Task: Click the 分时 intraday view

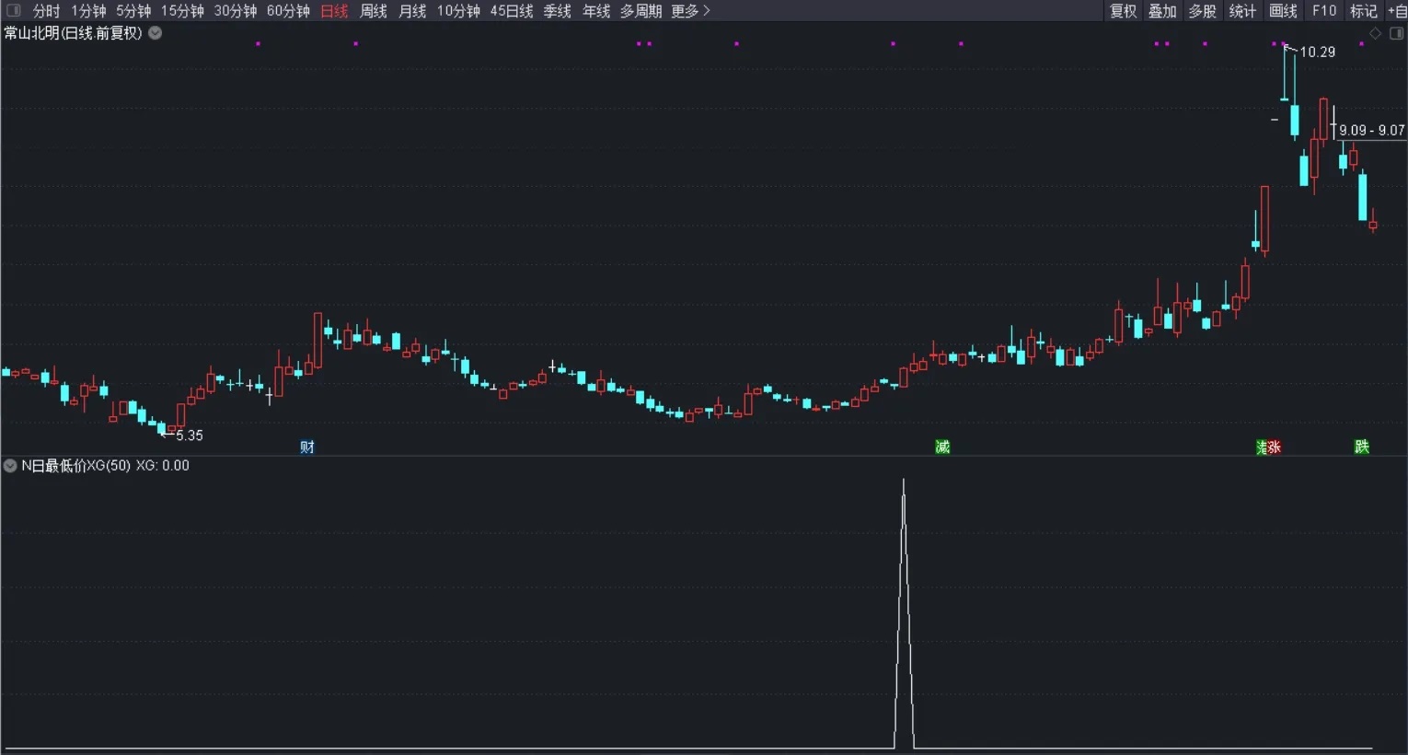Action: [44, 10]
